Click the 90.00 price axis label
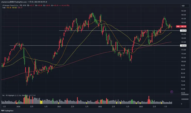Image resolution: width=191 pixels, height=113 pixels. pos(184,69)
